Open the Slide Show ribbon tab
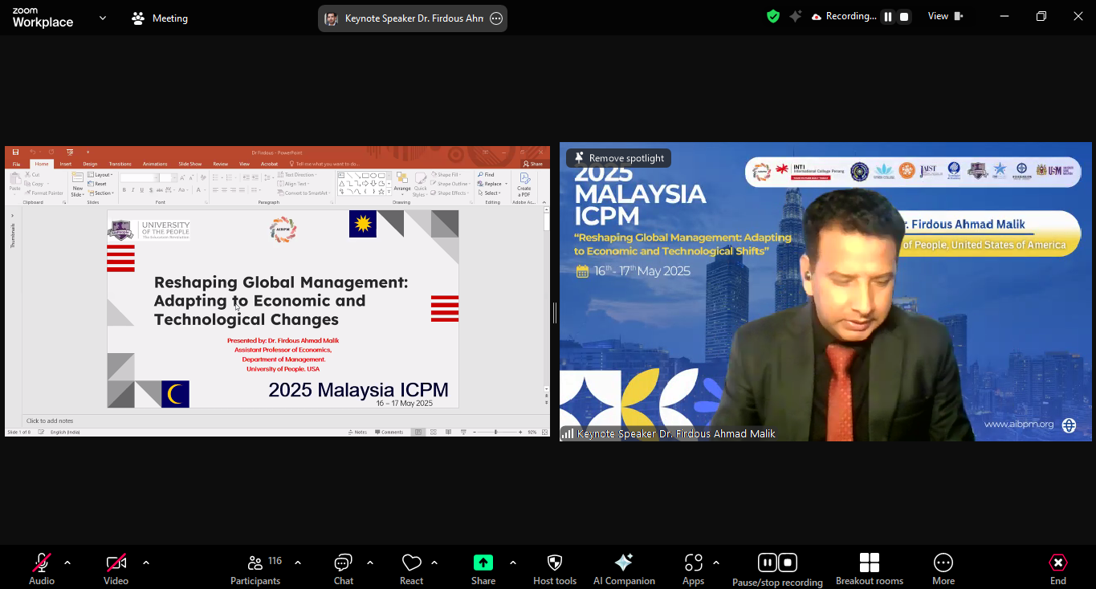1096x589 pixels. pos(190,164)
